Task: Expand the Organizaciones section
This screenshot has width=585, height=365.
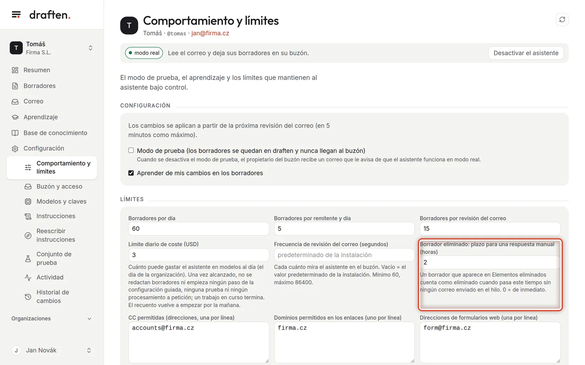Action: click(52, 319)
